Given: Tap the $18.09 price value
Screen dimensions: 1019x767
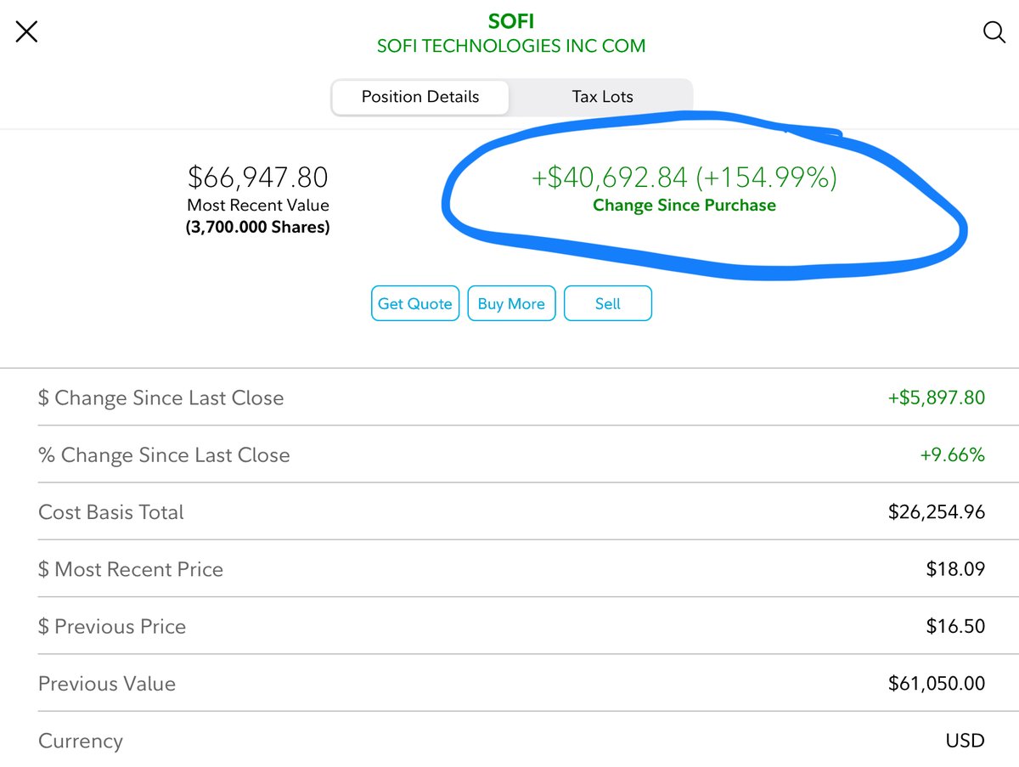Looking at the screenshot, I should [956, 569].
